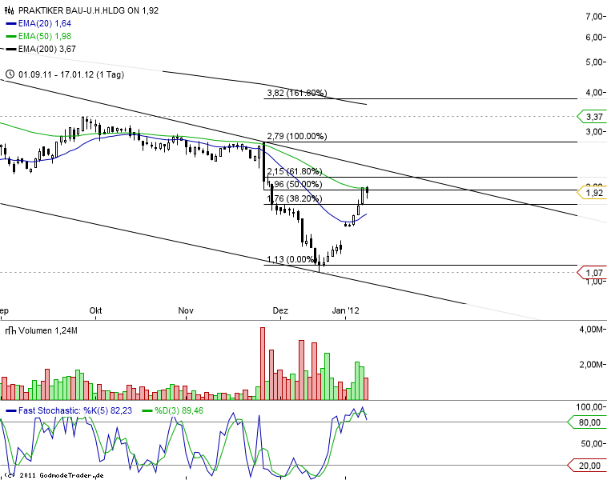This screenshot has width=607, height=480.
Task: Click the 50,00 stochastic axis label
Action: (x=593, y=444)
